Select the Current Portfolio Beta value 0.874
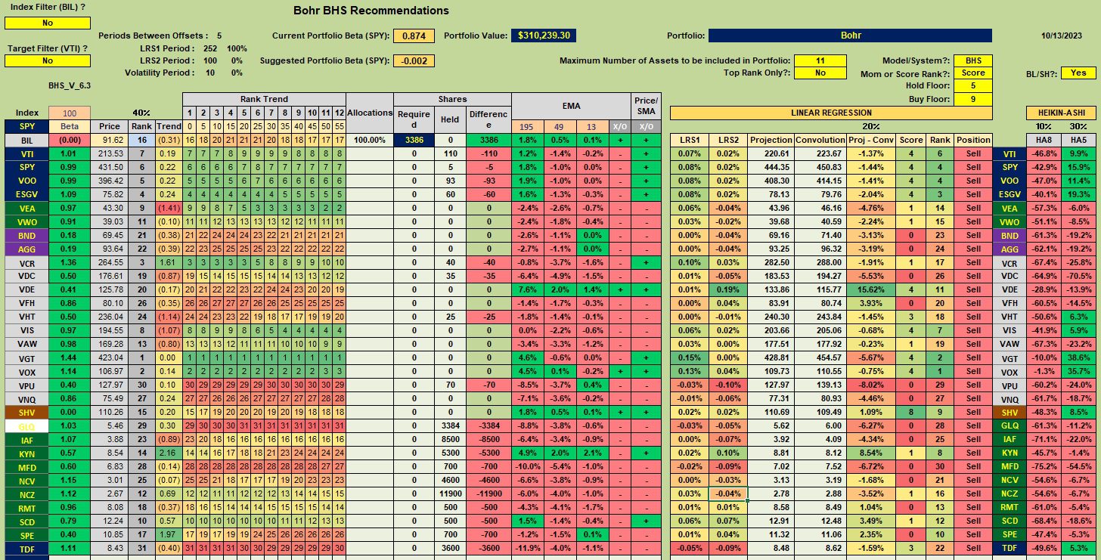Image resolution: width=1101 pixels, height=560 pixels. (x=414, y=36)
